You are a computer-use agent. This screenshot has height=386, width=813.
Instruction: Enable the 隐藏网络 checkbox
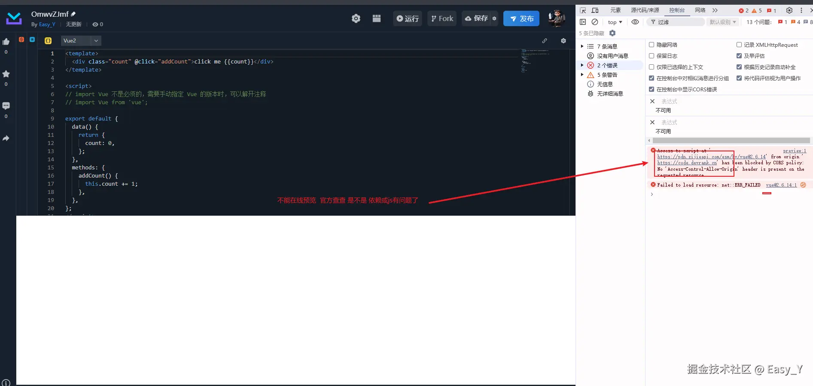652,45
